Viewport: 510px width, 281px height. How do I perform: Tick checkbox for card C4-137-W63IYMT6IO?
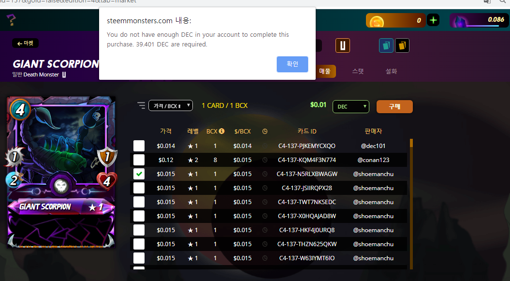[139, 258]
